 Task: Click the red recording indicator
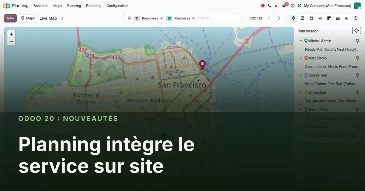click(x=263, y=6)
